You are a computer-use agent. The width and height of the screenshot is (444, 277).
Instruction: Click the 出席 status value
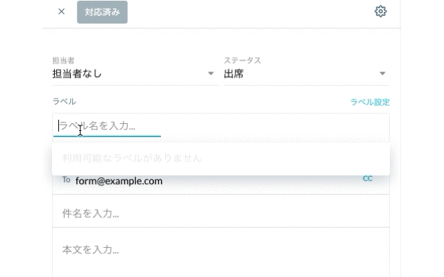point(234,73)
